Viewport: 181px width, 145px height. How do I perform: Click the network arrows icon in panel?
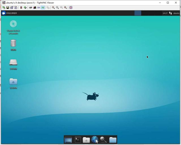pos(171,13)
